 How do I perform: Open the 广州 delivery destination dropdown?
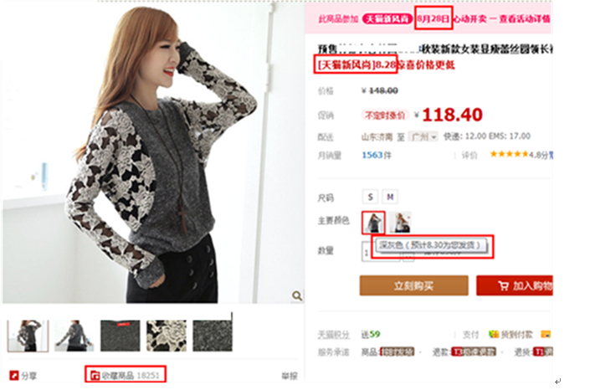coord(423,136)
